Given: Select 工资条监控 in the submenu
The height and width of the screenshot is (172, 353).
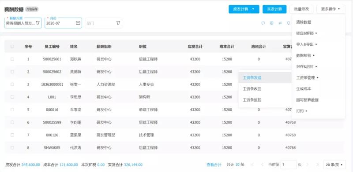Looking at the screenshot, I should click(x=252, y=100).
